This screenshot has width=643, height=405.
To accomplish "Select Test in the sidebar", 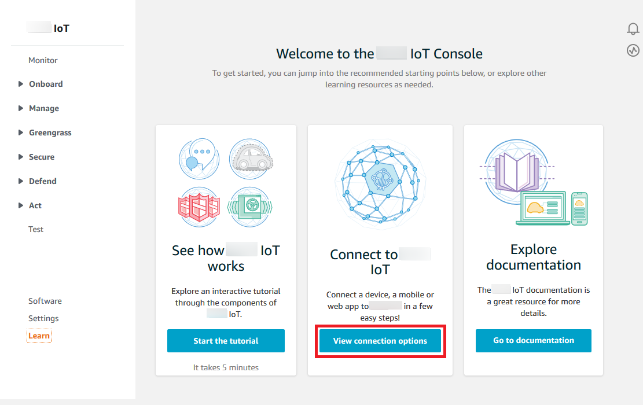I will [36, 229].
